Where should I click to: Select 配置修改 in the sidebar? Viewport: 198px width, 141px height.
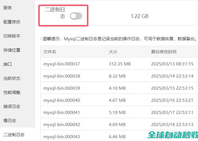click(12, 22)
